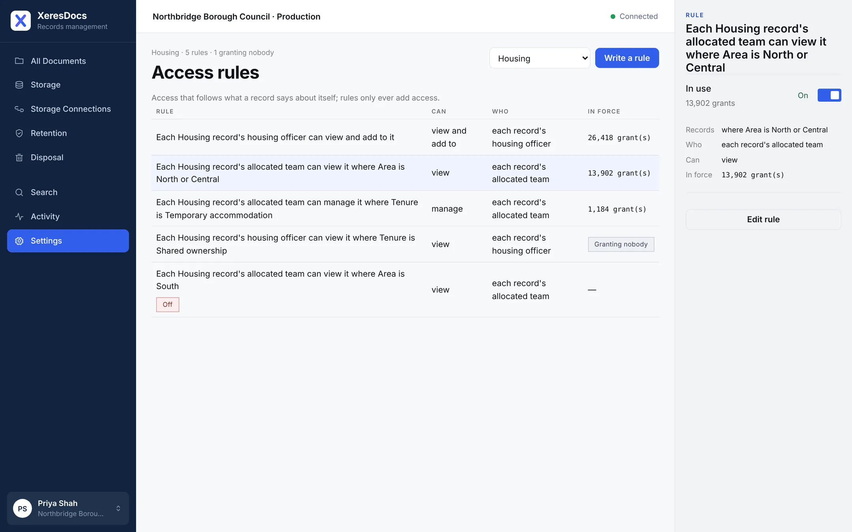
Task: Select the Temporary accommodation manage rule
Action: 405,208
